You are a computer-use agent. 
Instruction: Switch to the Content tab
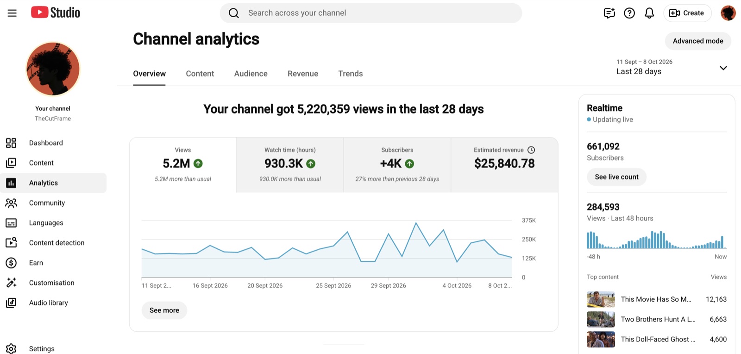coord(200,74)
